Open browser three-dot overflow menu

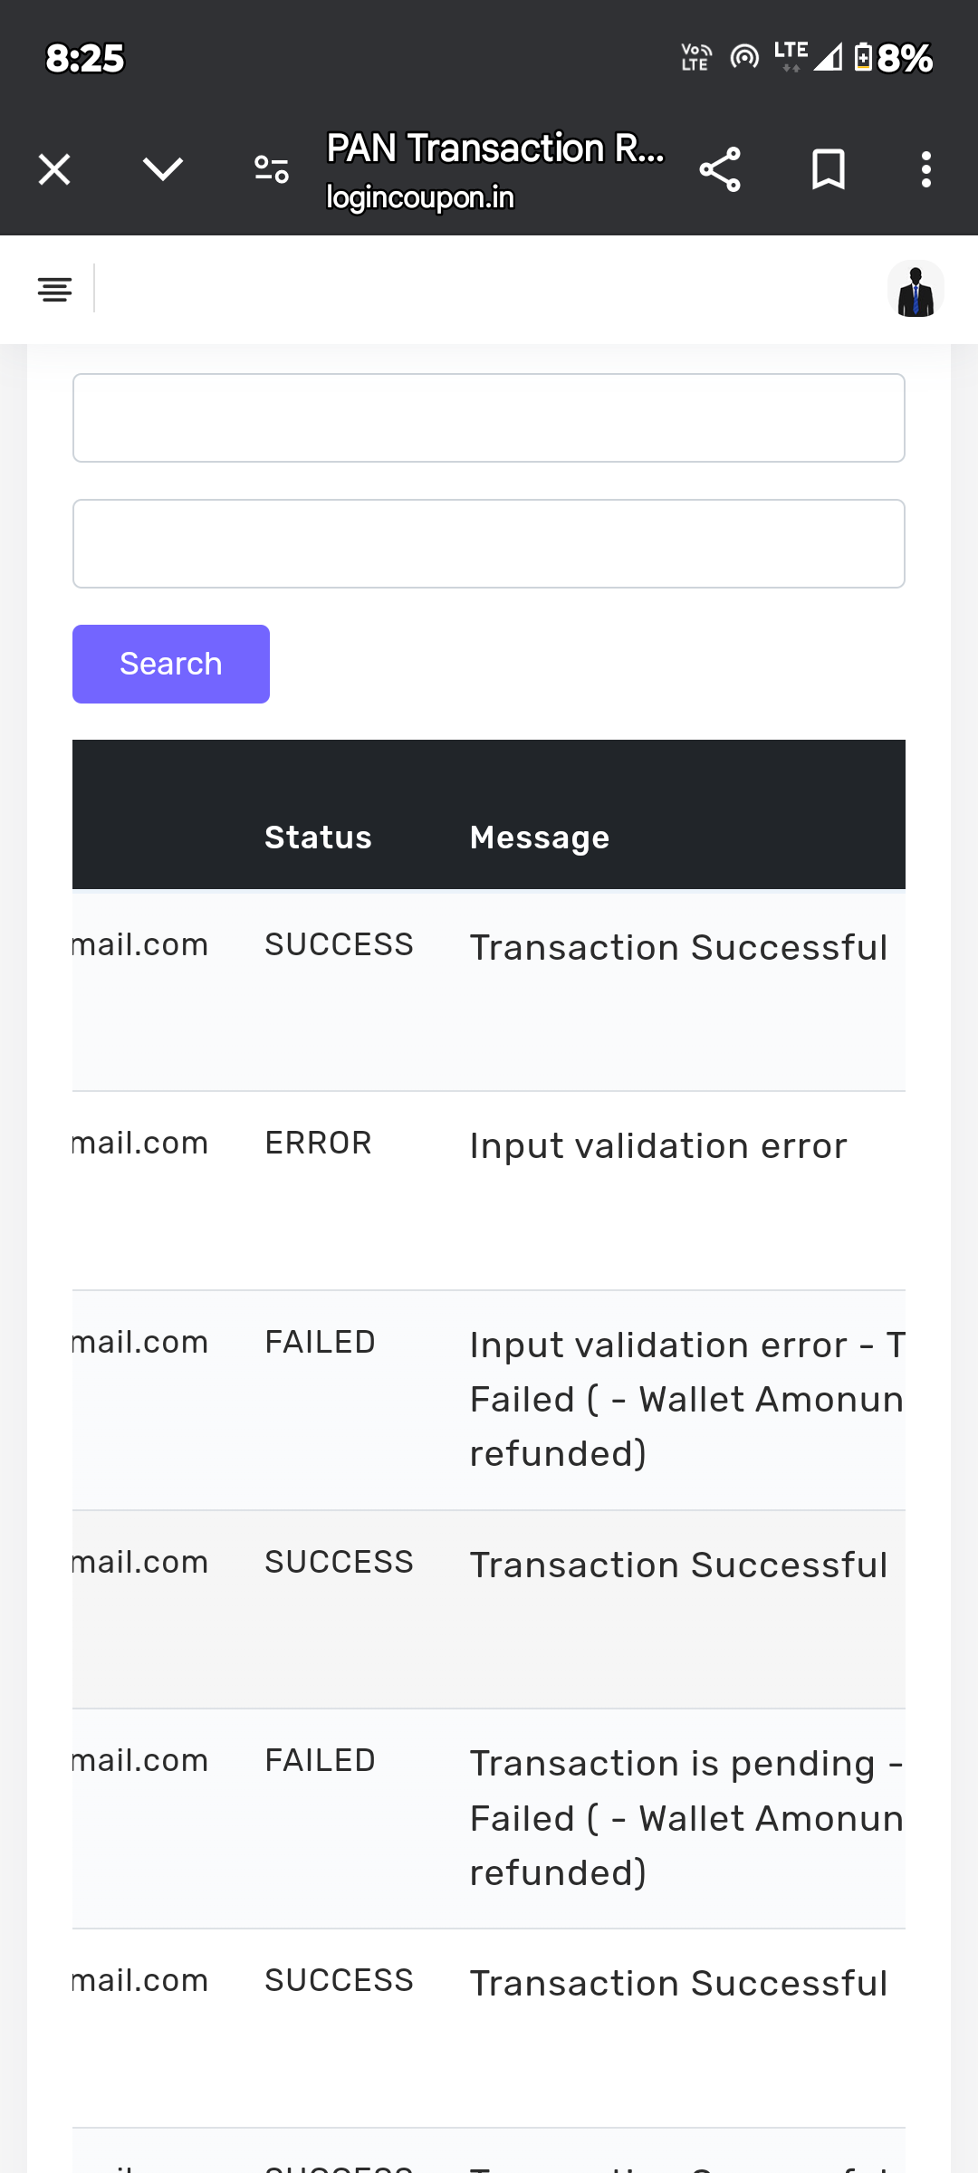click(x=925, y=169)
